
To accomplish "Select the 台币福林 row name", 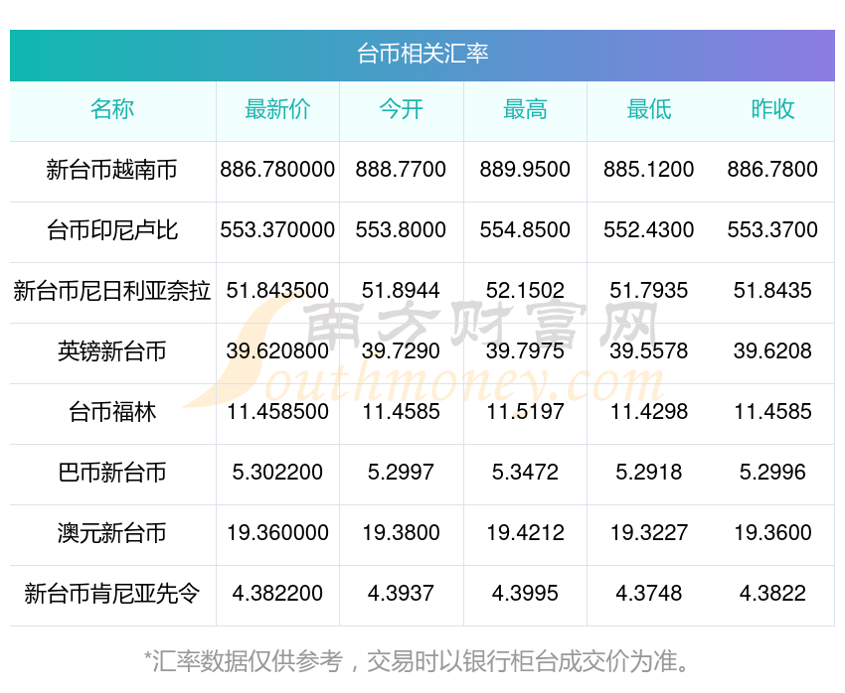I will click(112, 412).
